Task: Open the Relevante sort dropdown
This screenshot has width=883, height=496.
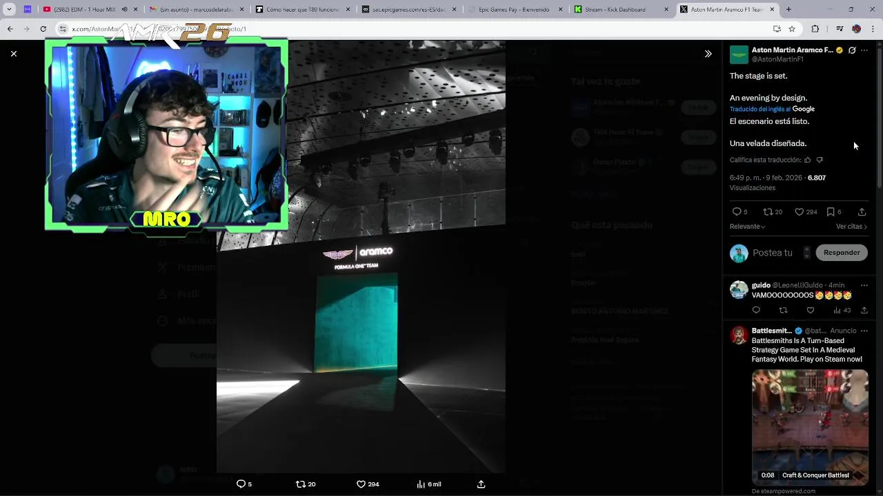Action: tap(747, 227)
